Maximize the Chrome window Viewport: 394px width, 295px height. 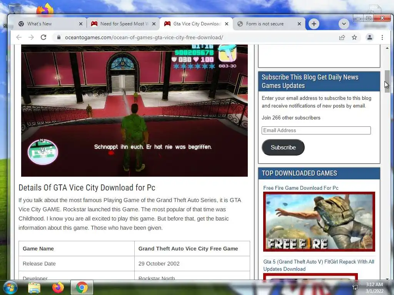coord(368,18)
